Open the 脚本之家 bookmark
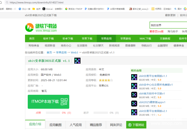187x130 pixels. 139,9
